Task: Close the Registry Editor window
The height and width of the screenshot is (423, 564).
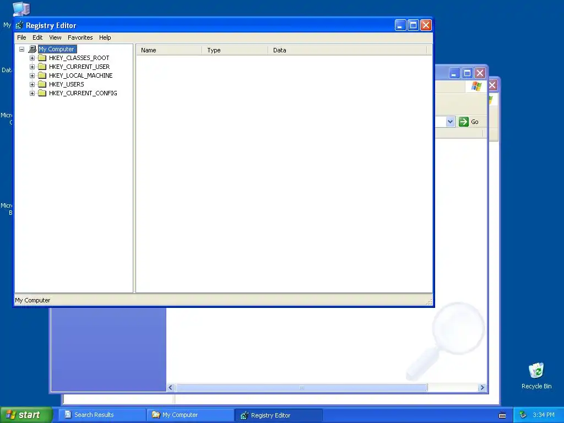Action: tap(426, 25)
